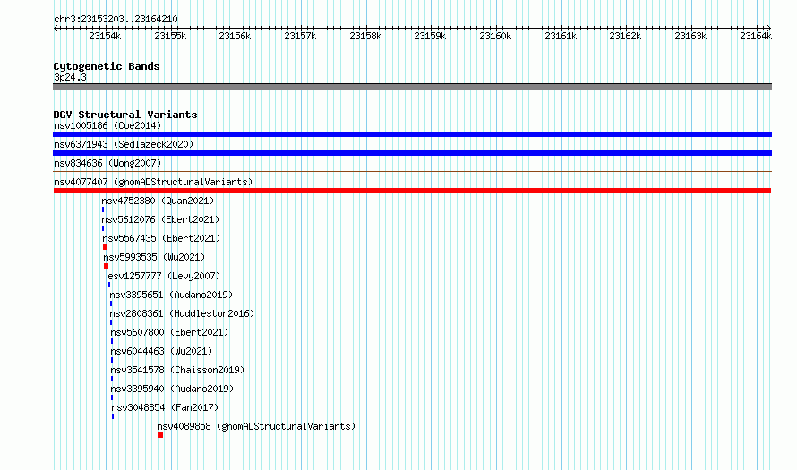This screenshot has height=470, width=797.
Task: Click the blue marker under nsv3541578
Action: pyautogui.click(x=112, y=379)
